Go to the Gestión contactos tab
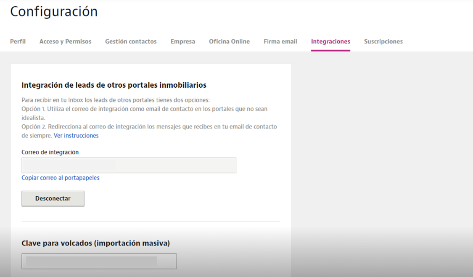Viewport: 473px width, 277px height. [x=131, y=42]
